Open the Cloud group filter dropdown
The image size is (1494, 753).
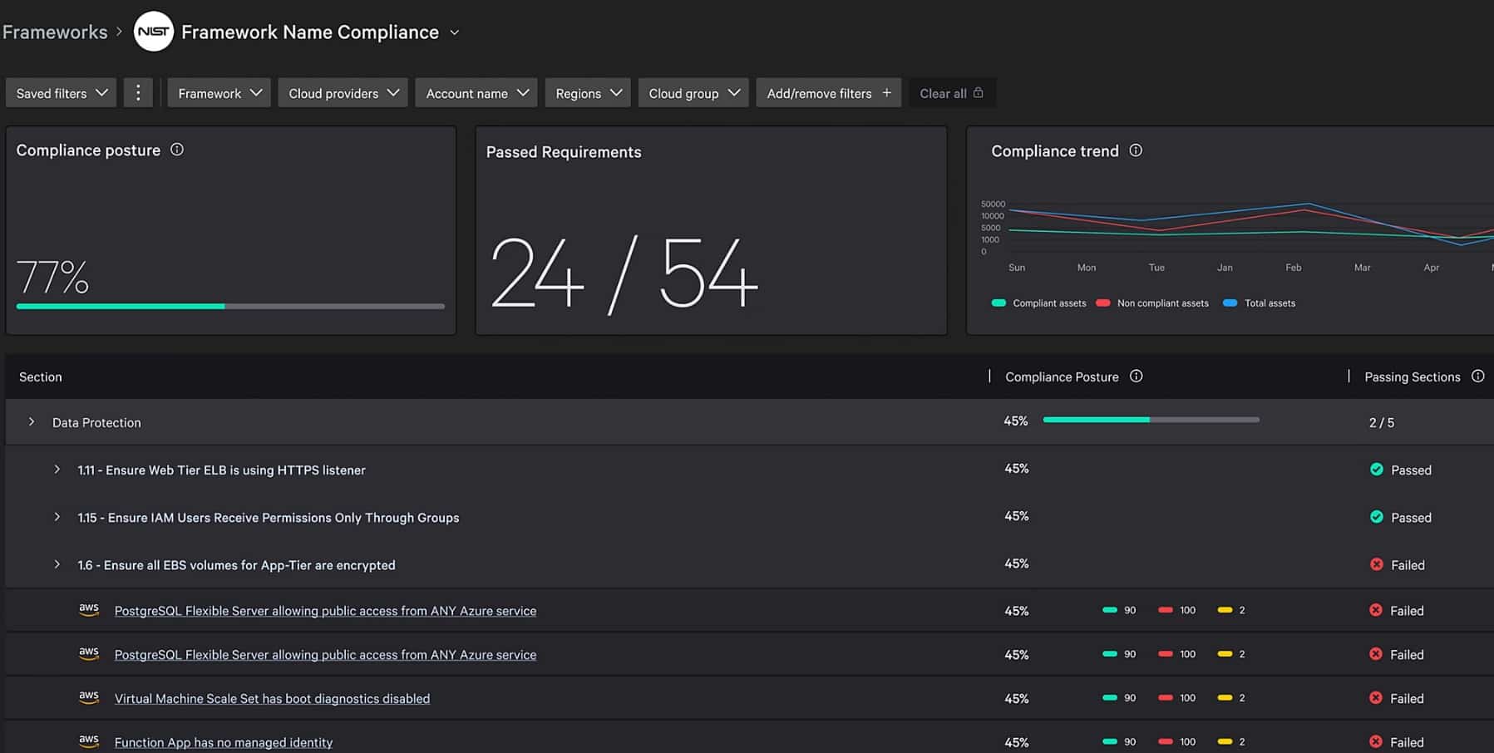click(693, 93)
